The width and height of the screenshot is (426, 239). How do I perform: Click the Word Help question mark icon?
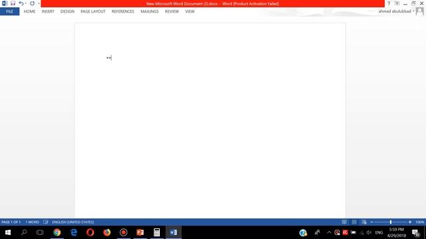point(389,3)
